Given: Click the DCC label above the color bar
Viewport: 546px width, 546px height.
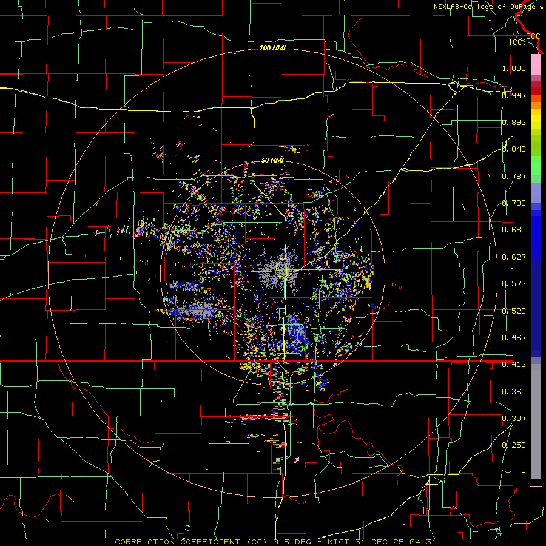Looking at the screenshot, I should tap(533, 36).
